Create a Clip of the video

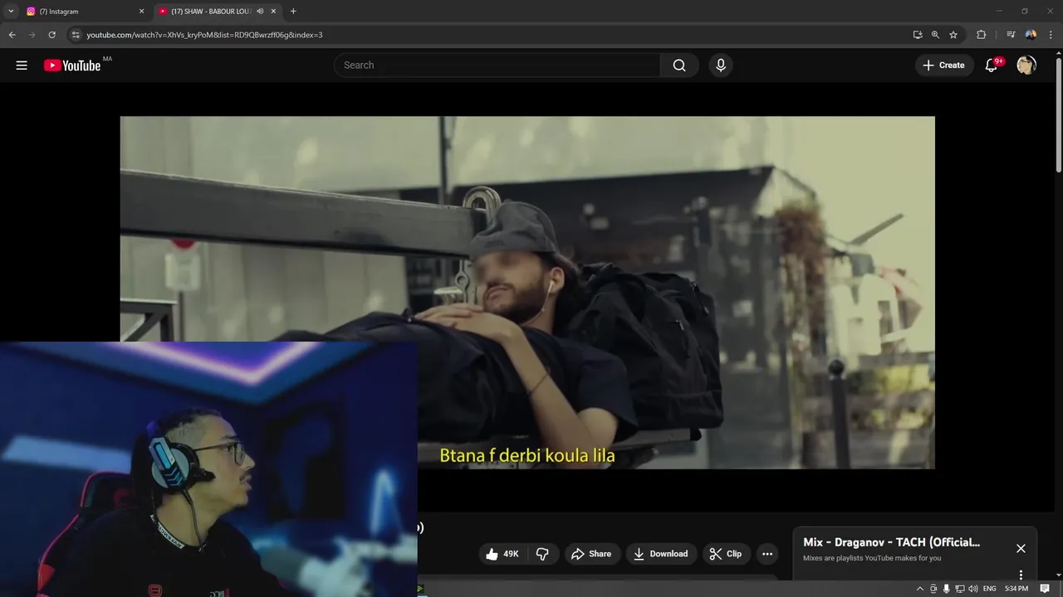[x=726, y=554]
